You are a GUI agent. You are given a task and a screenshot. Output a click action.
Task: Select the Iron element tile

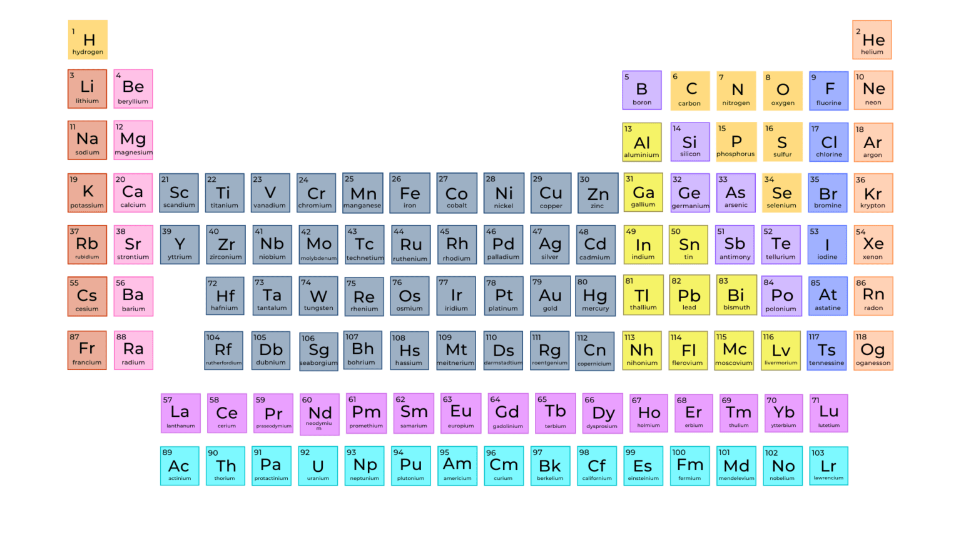(410, 193)
